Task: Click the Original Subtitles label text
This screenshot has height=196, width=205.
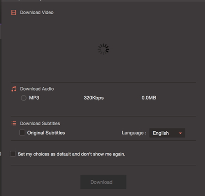Action: coord(46,133)
